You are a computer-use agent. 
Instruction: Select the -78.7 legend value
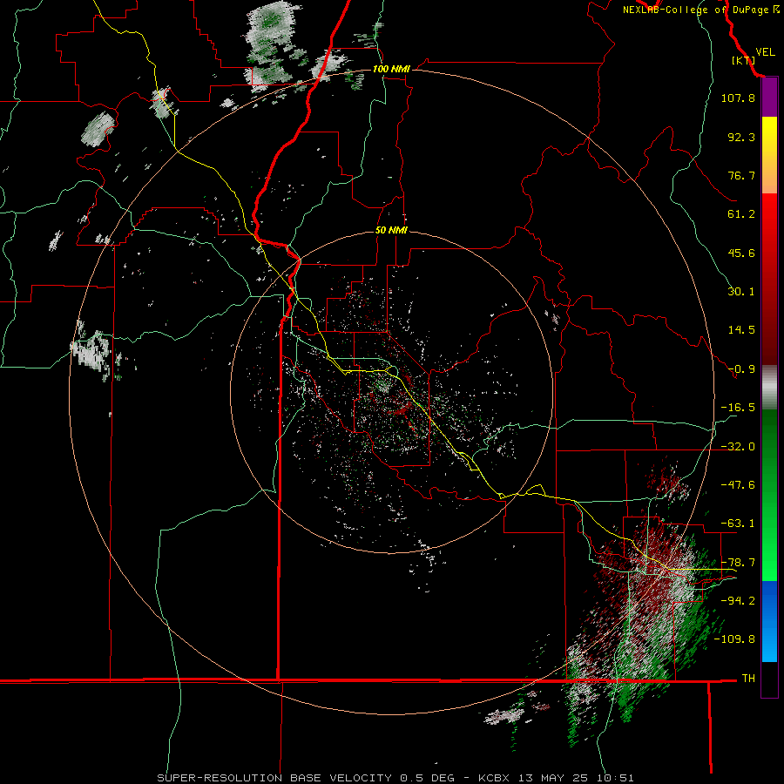[738, 563]
